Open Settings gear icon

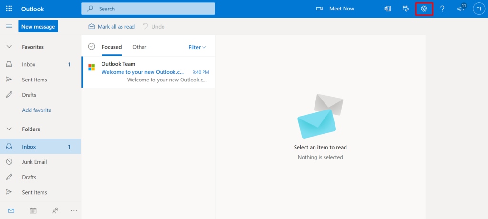click(424, 9)
